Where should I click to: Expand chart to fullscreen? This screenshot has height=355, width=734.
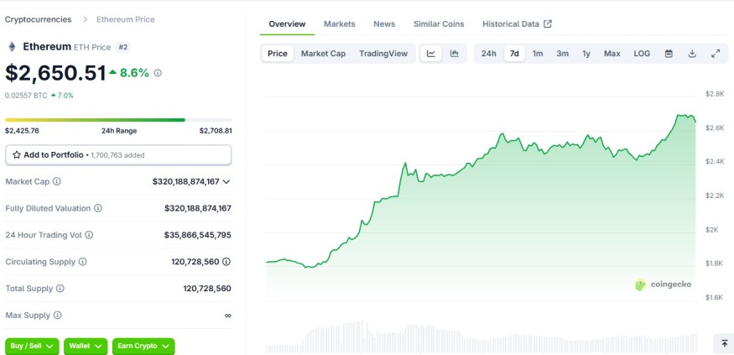716,54
